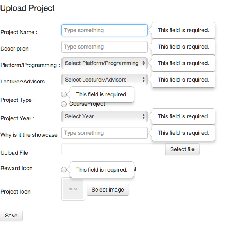Image resolution: width=240 pixels, height=232 pixels.
Task: Click the 'Why is it the showcase' input
Action: coord(104,133)
